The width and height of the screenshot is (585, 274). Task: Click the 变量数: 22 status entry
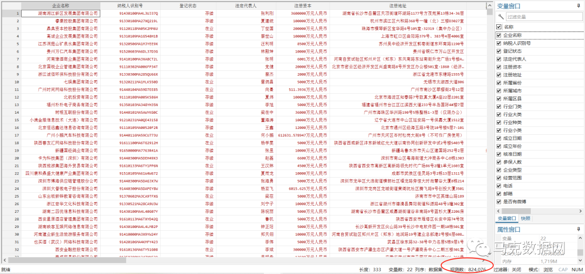(x=400, y=270)
